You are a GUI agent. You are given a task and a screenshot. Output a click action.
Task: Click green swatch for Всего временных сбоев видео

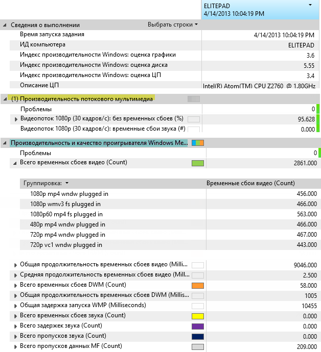198,163
